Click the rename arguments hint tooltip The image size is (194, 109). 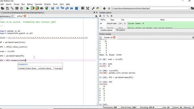40,66
